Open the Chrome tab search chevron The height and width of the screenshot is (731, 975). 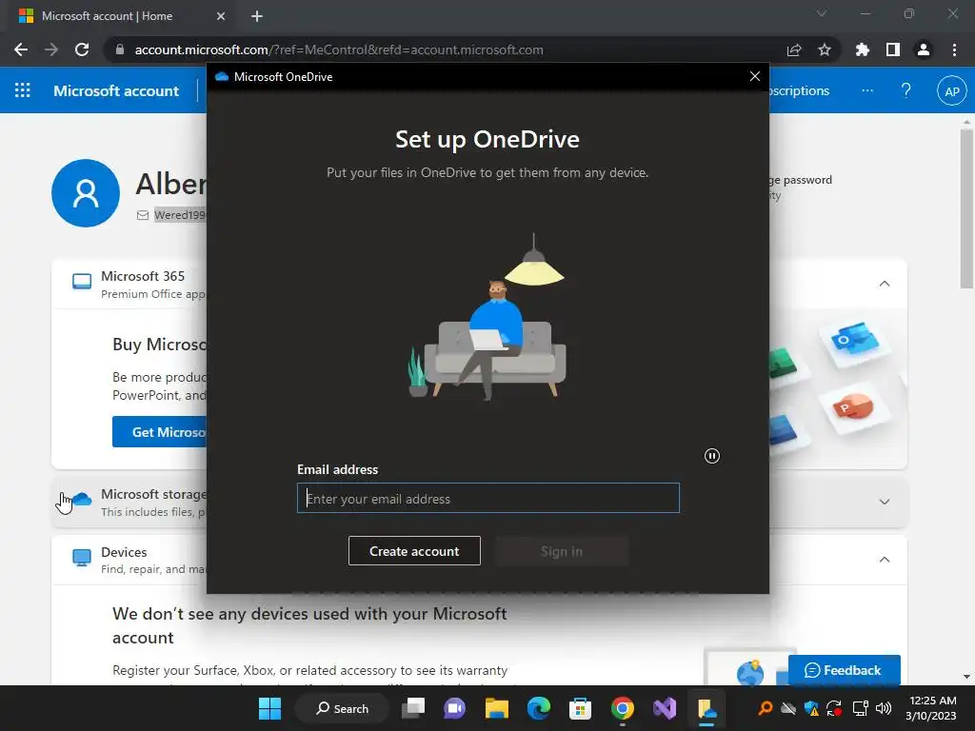tap(822, 13)
